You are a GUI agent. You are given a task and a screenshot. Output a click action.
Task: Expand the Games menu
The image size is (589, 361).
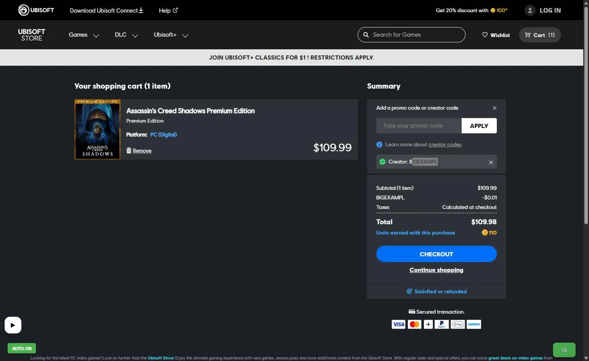click(x=84, y=35)
